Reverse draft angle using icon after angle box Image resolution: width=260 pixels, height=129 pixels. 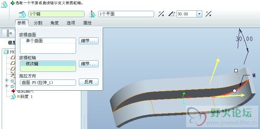click(x=208, y=14)
